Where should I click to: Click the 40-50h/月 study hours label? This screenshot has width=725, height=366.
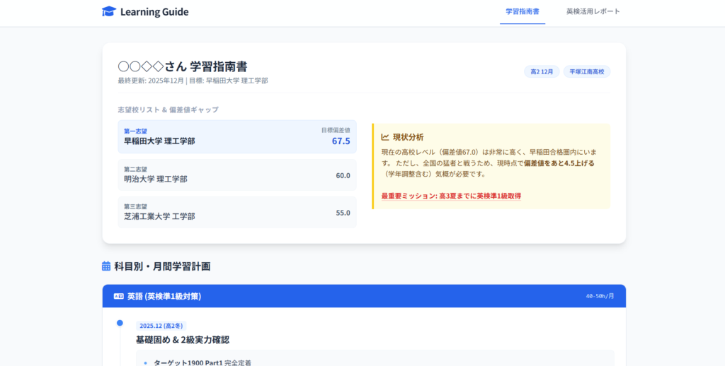[600, 296]
